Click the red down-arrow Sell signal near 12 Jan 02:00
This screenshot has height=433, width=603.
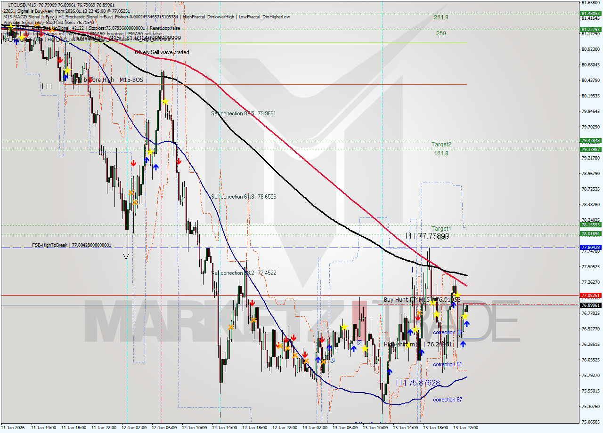point(133,163)
